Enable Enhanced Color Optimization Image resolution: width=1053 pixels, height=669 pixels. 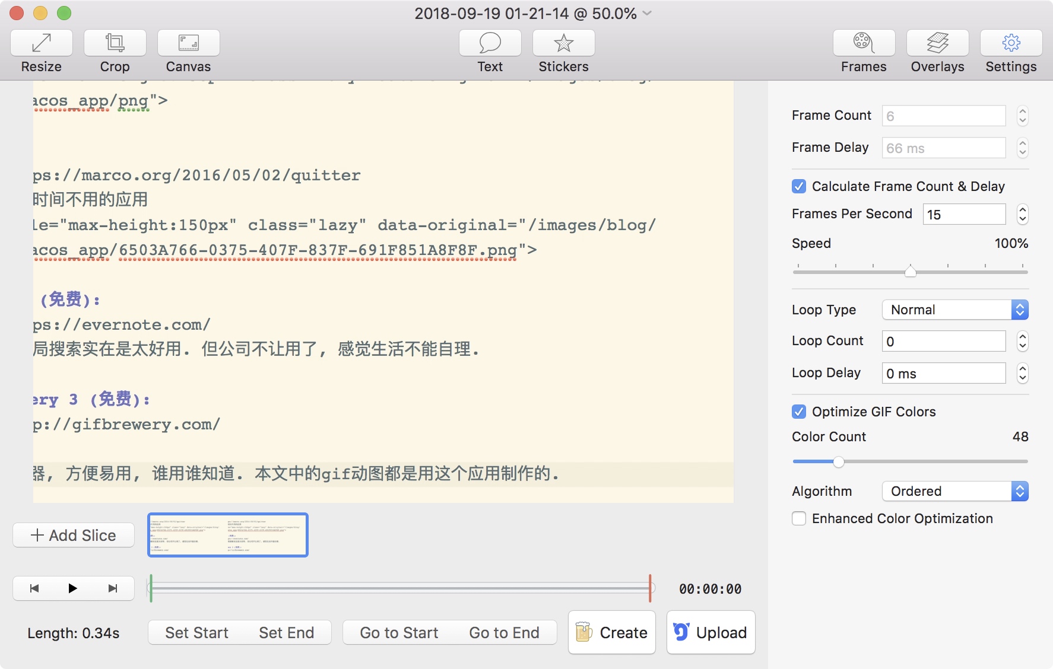point(799,518)
